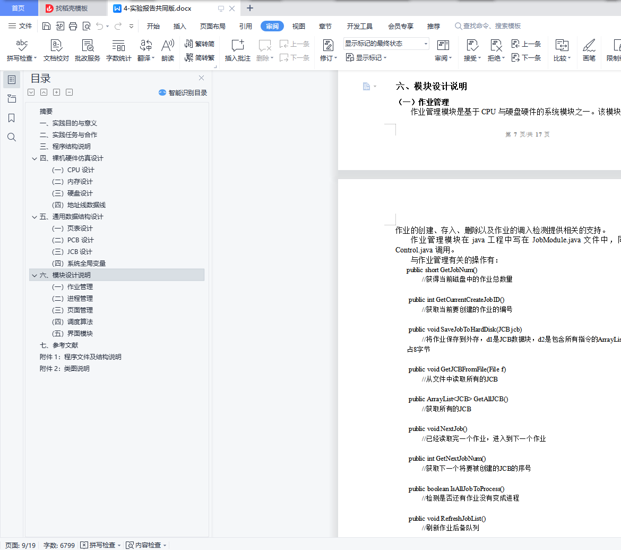Open the search magnifier sidebar icon
The height and width of the screenshot is (550, 621).
click(12, 137)
